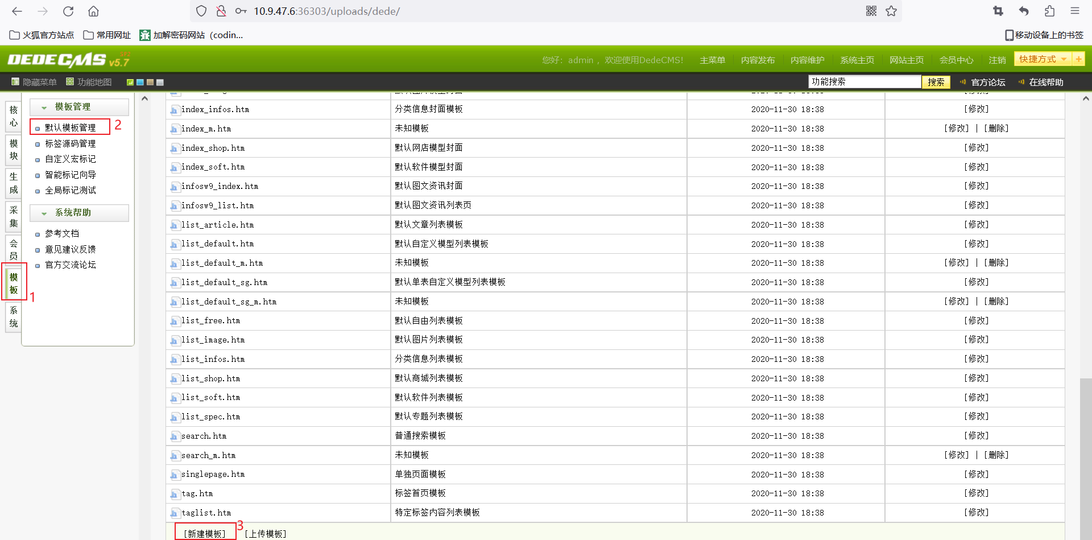The height and width of the screenshot is (540, 1092).
Task: Switch to the 模板 sidebar tab
Action: [14, 283]
